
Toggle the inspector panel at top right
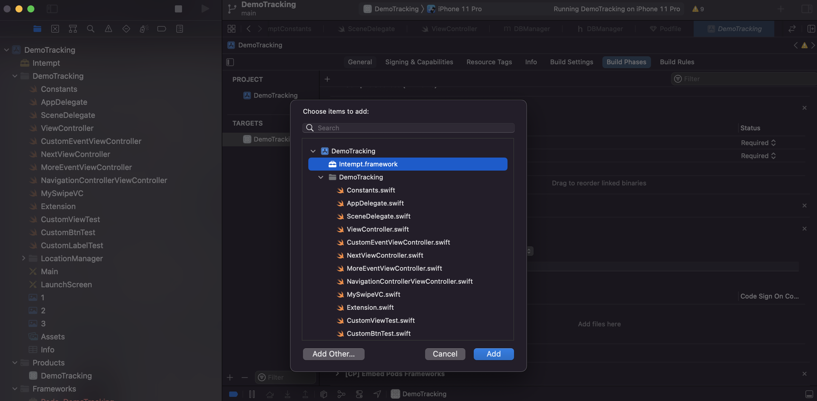click(807, 9)
